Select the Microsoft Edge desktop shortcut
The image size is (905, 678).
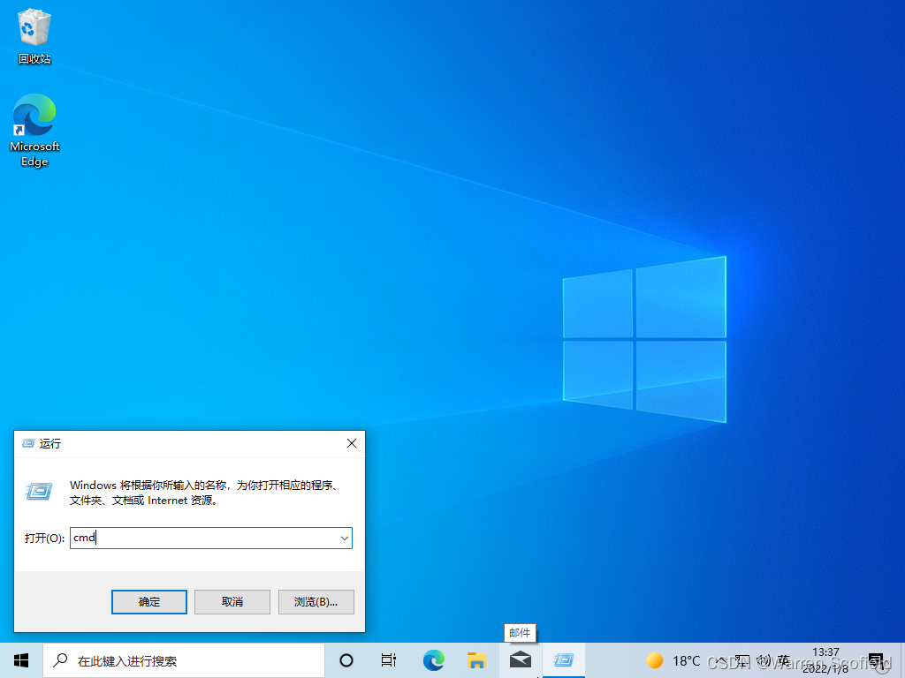[34, 131]
